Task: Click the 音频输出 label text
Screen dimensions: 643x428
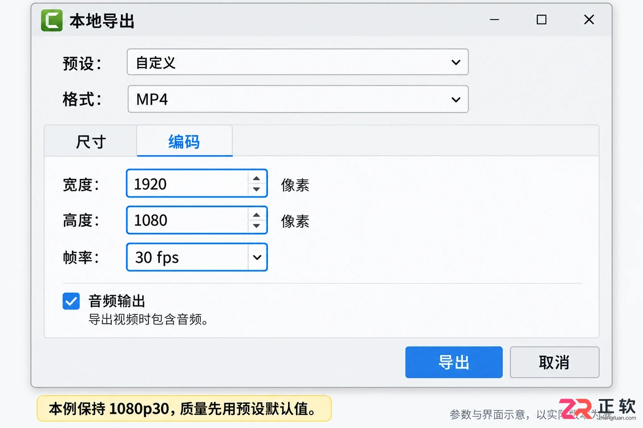Action: pos(117,301)
